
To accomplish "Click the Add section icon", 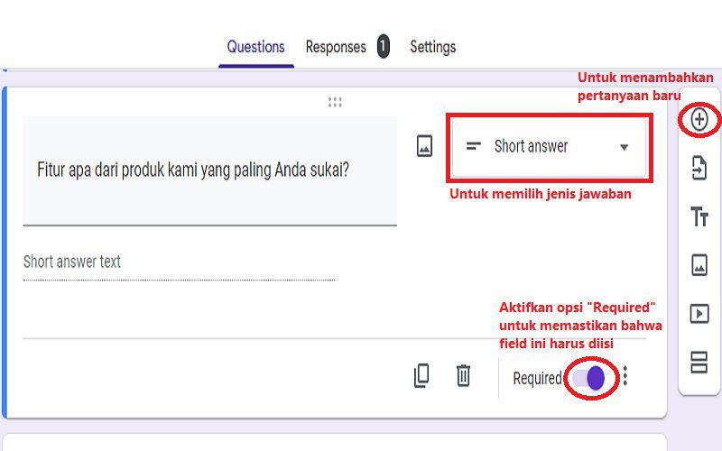I will coord(699,363).
